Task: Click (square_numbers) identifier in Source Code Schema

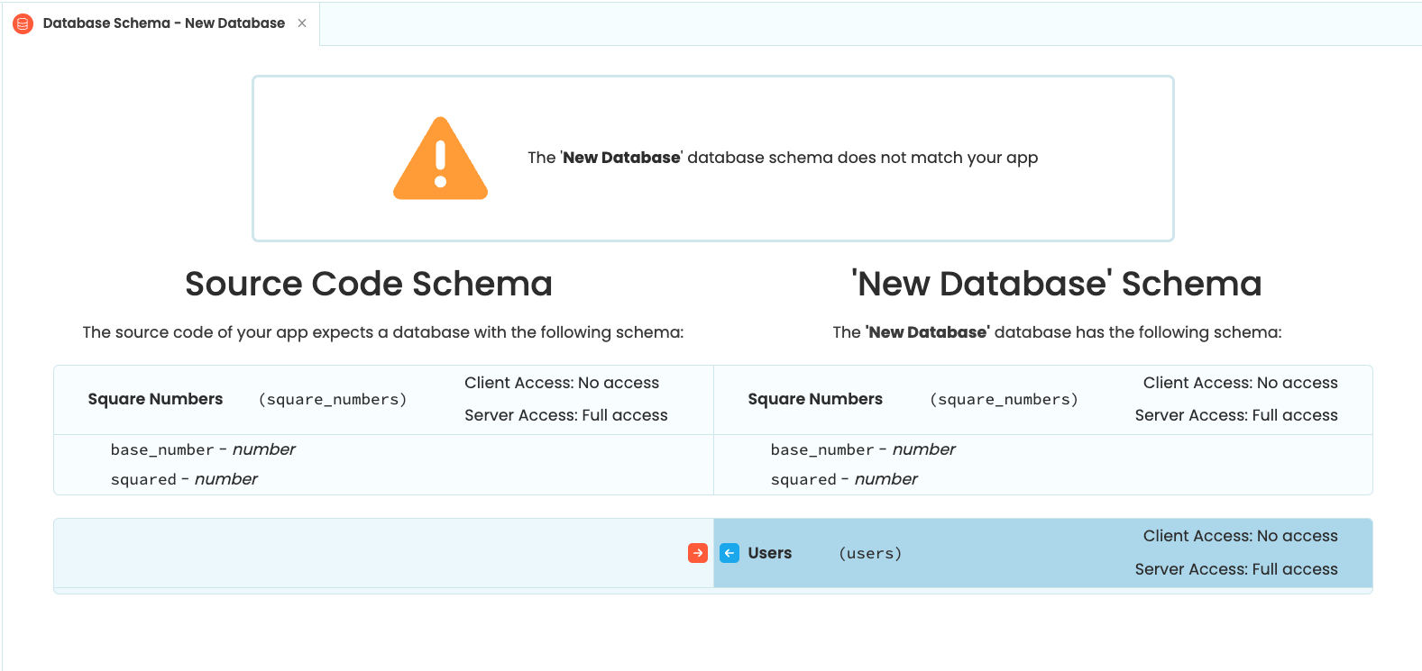Action: [x=332, y=399]
